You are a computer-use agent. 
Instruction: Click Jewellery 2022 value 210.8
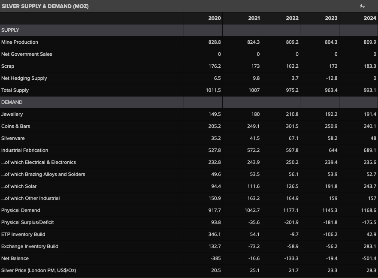292,114
